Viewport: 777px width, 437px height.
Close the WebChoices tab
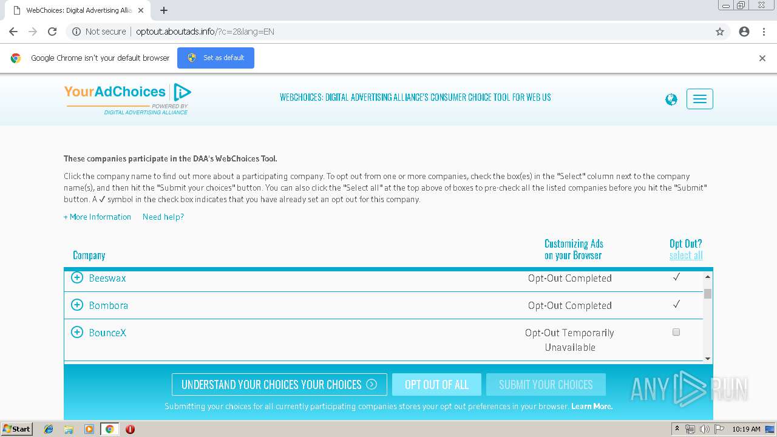[141, 10]
